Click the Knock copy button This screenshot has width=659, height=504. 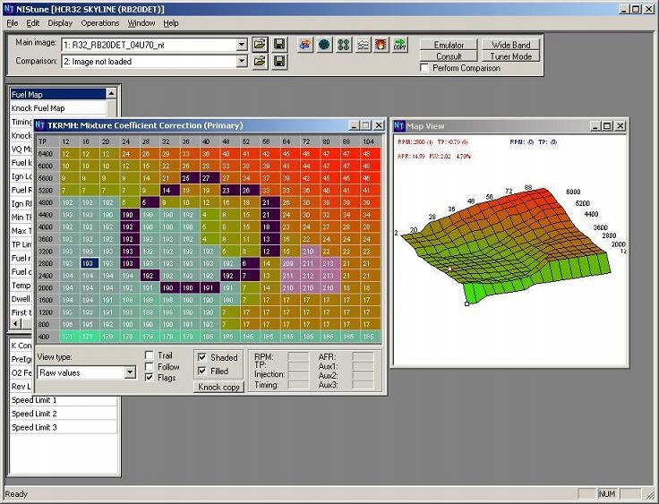tap(218, 387)
